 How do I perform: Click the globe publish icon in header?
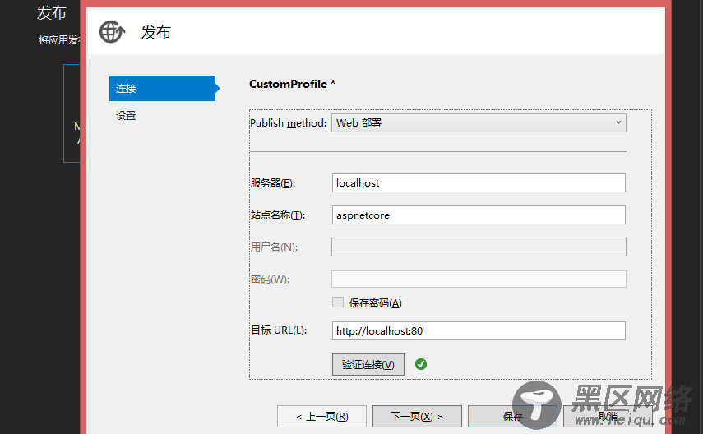[112, 32]
